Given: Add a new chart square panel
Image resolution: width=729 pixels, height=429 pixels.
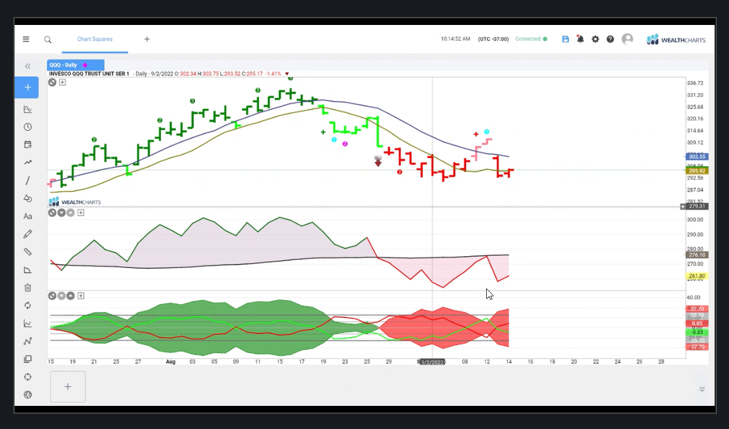Looking at the screenshot, I should (x=68, y=386).
